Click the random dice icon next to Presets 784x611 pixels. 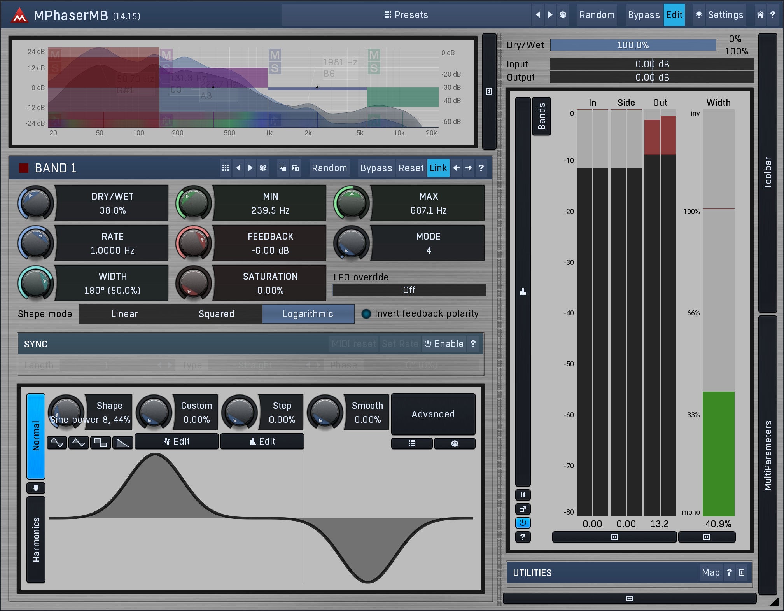(x=563, y=15)
